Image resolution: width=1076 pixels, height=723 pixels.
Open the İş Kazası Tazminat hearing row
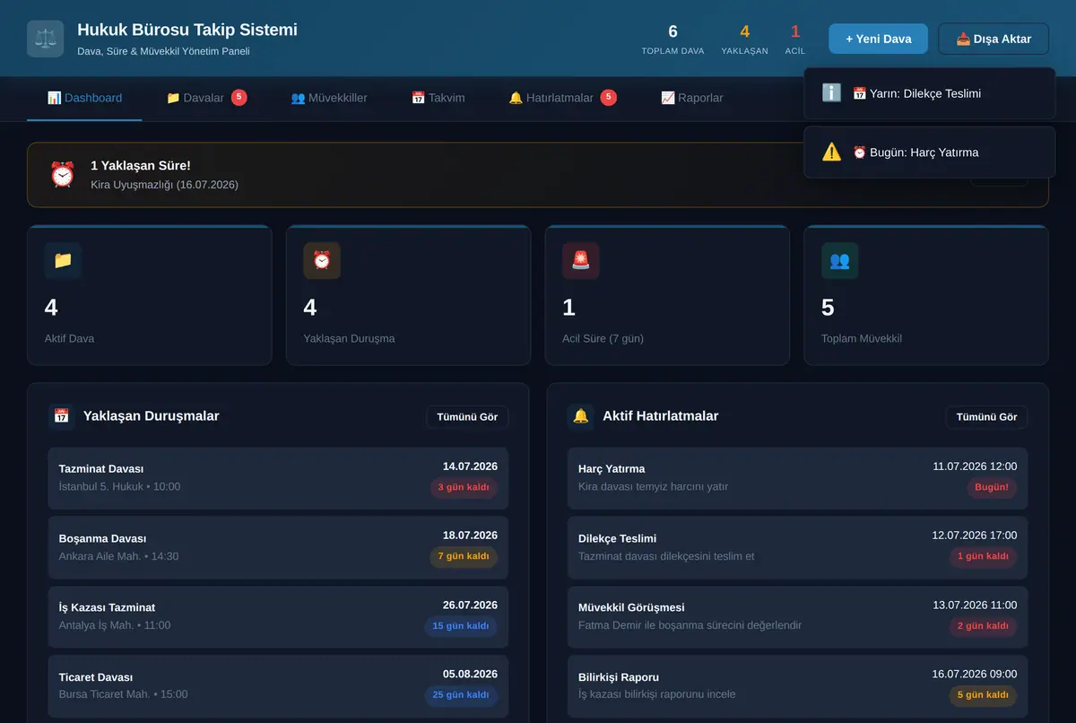pyautogui.click(x=278, y=616)
